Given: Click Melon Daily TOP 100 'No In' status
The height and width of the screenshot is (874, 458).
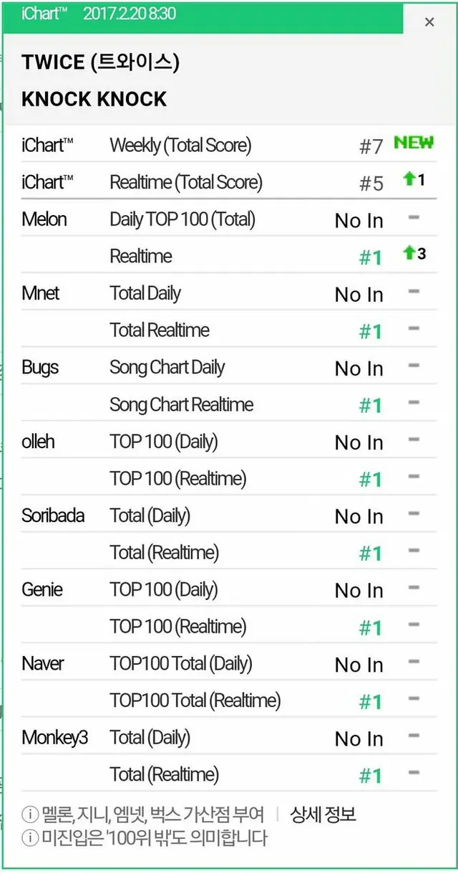Looking at the screenshot, I should [359, 221].
